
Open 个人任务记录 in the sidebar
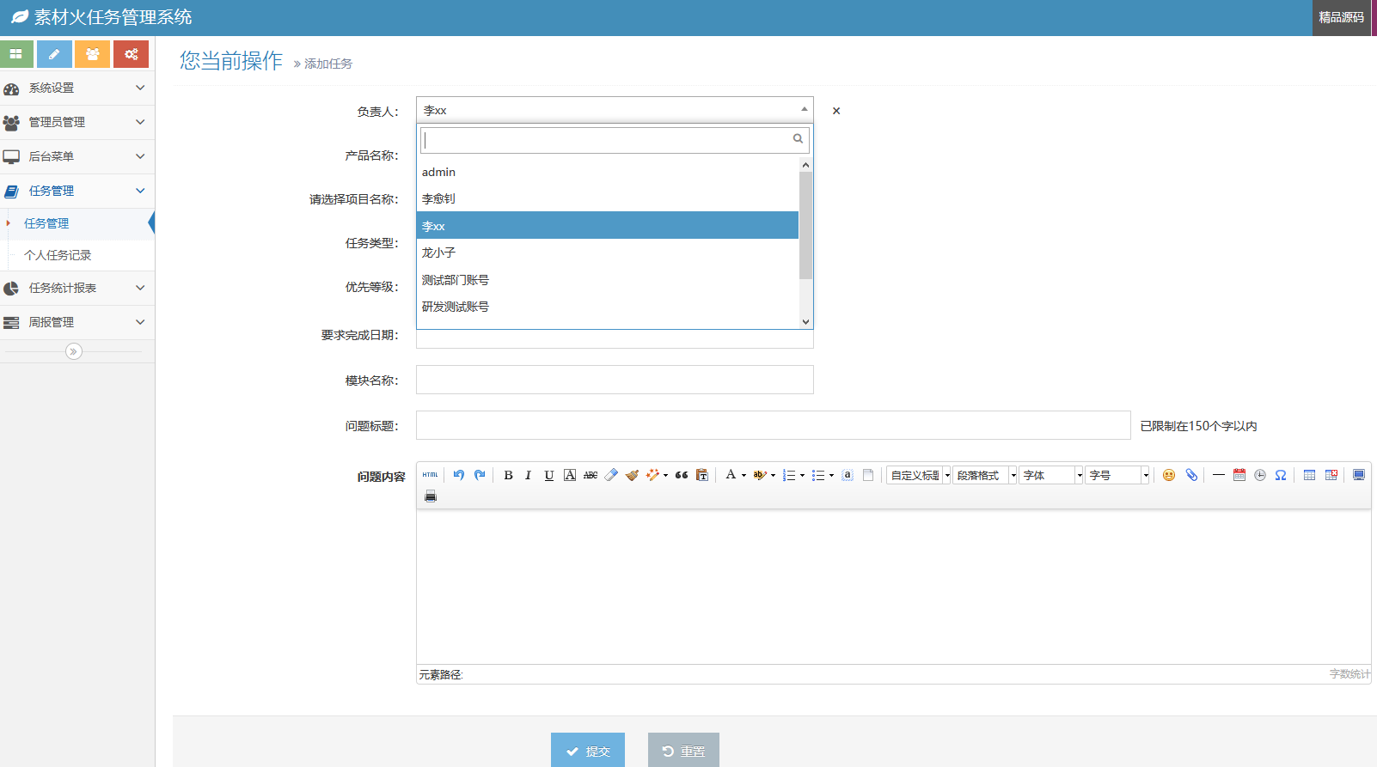(58, 255)
